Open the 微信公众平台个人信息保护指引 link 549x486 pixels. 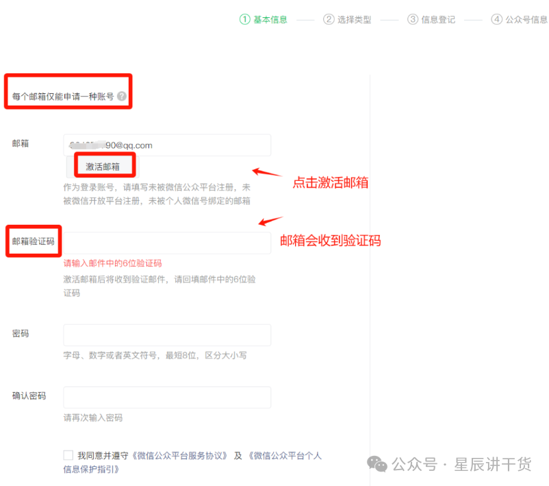(x=284, y=455)
